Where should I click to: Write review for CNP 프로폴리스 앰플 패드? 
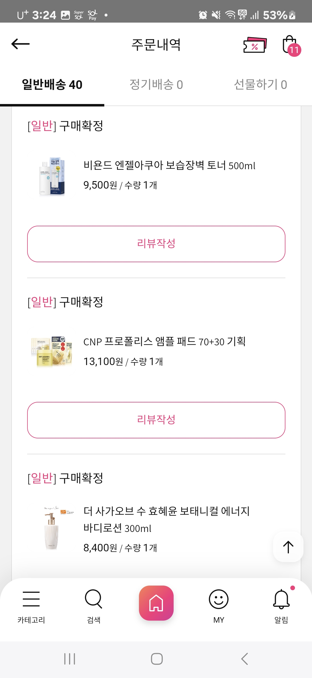(x=156, y=420)
